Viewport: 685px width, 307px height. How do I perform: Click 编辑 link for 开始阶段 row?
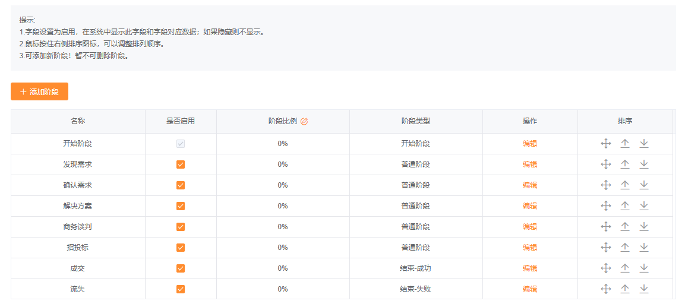[530, 144]
